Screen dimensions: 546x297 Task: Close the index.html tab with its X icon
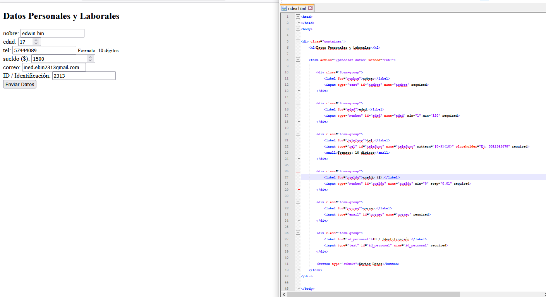click(x=310, y=8)
